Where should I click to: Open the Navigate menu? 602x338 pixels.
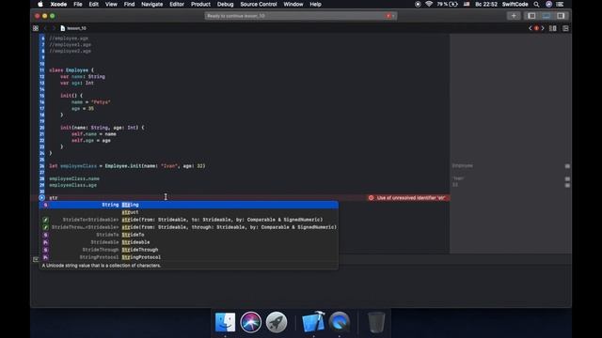pyautogui.click(x=152, y=4)
